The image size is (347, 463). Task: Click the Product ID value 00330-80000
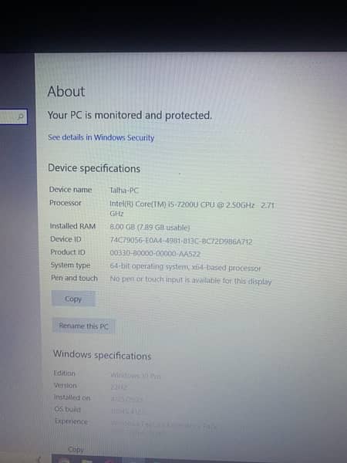(155, 253)
